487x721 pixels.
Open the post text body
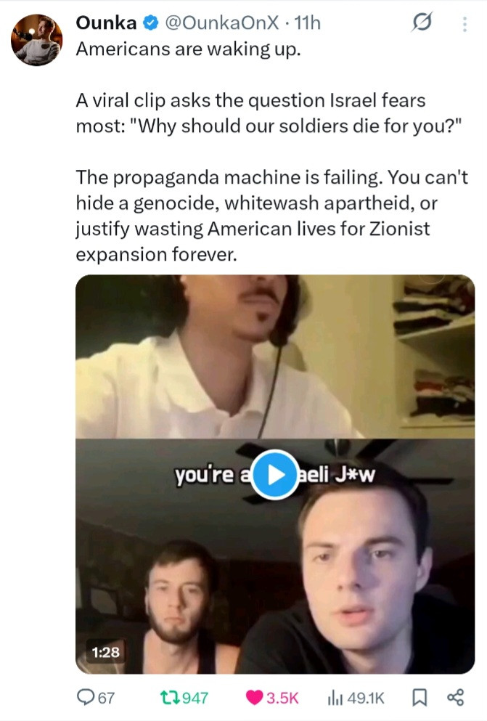pos(271,151)
